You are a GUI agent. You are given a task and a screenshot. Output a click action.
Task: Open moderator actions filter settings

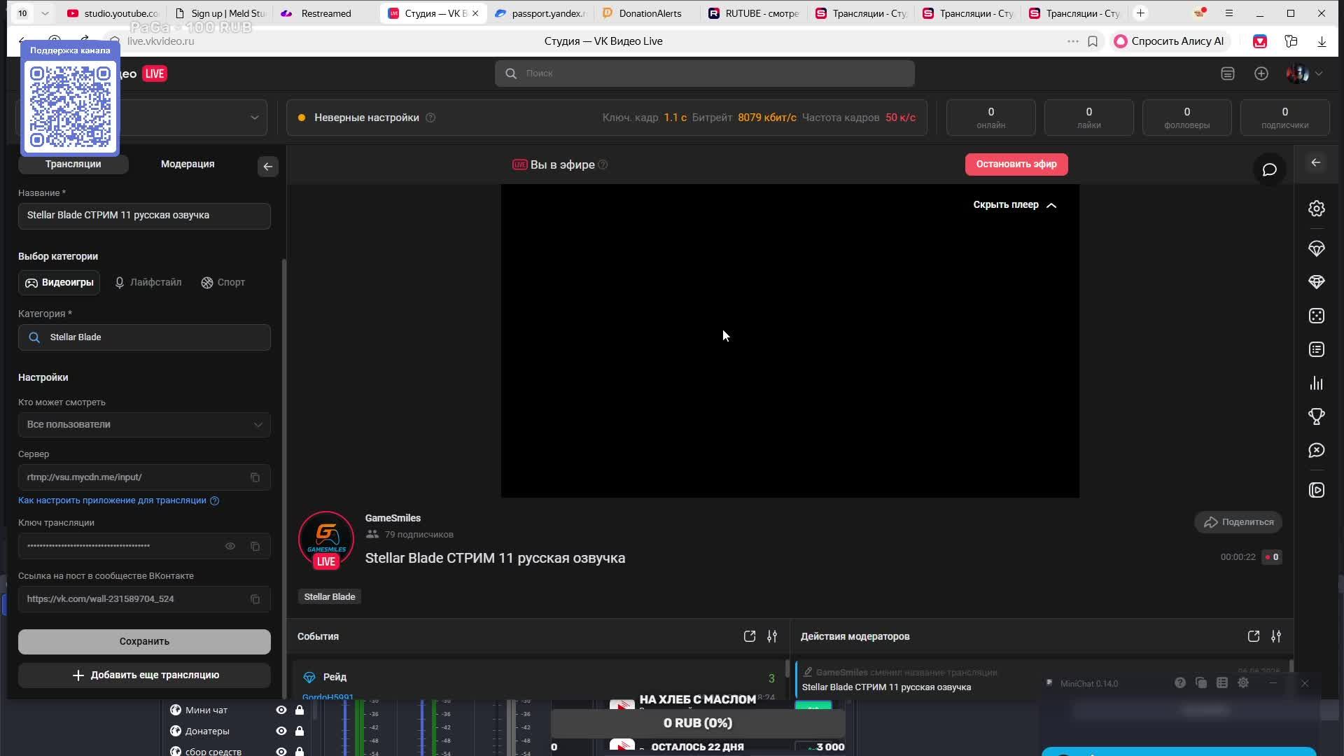pyautogui.click(x=1276, y=636)
